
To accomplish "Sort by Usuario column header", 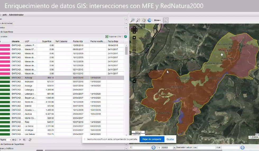I will 17,41.
